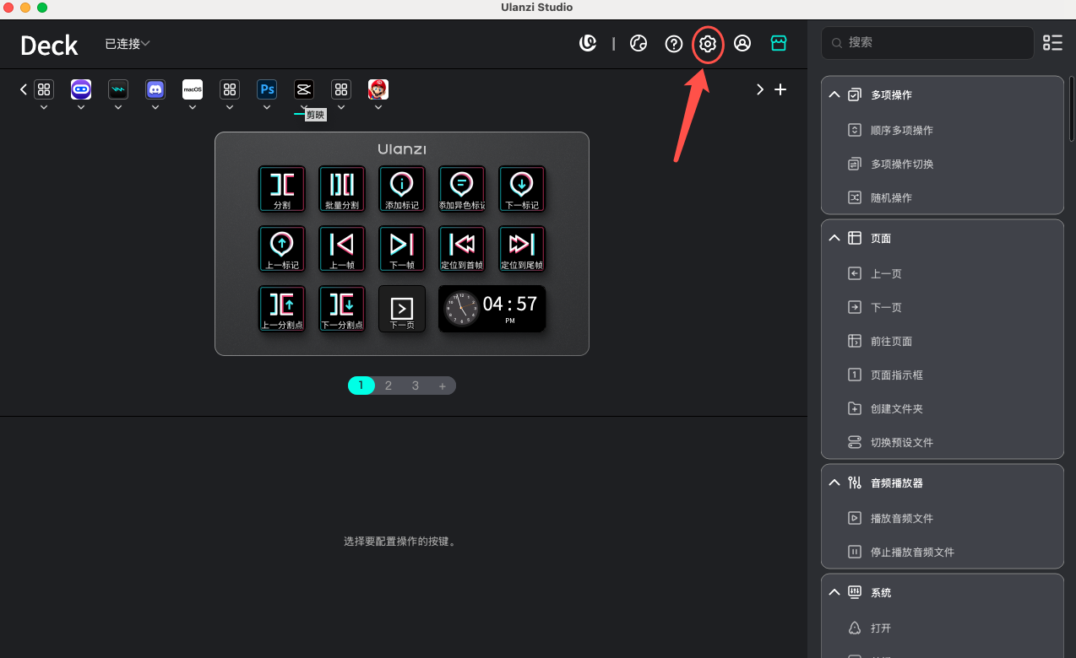Open the help question mark icon
The image size is (1076, 658).
pos(673,44)
